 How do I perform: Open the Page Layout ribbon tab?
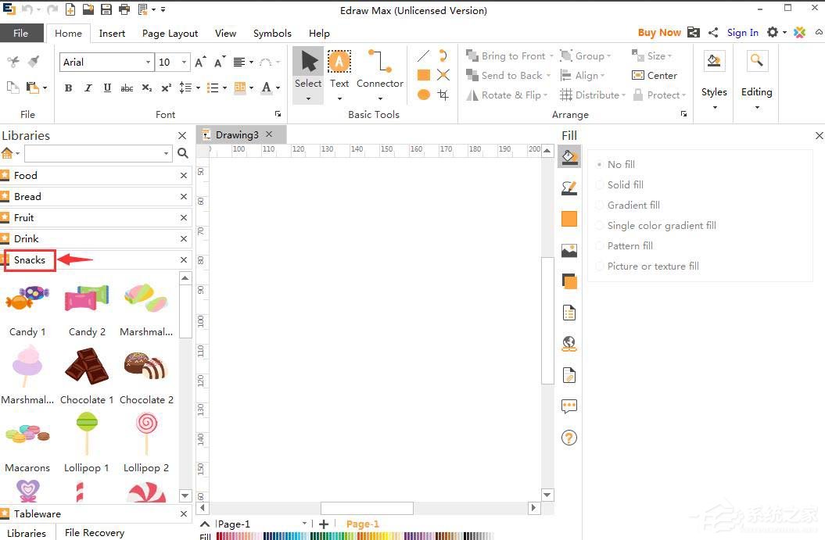point(170,34)
